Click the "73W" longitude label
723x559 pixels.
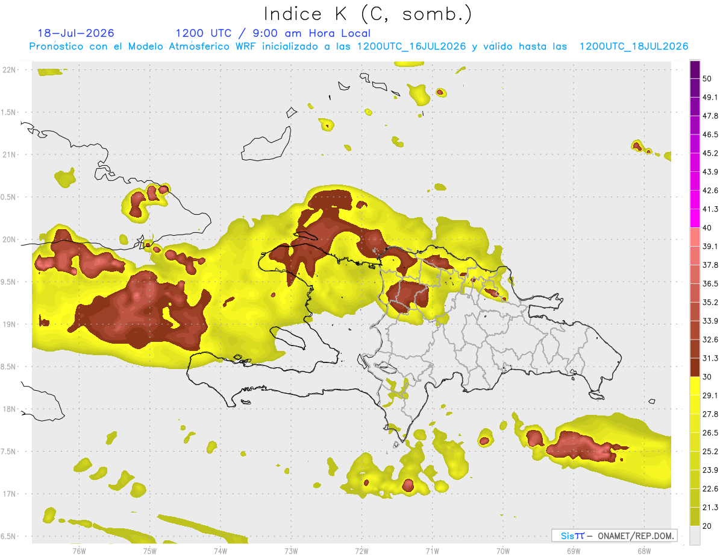click(x=291, y=551)
